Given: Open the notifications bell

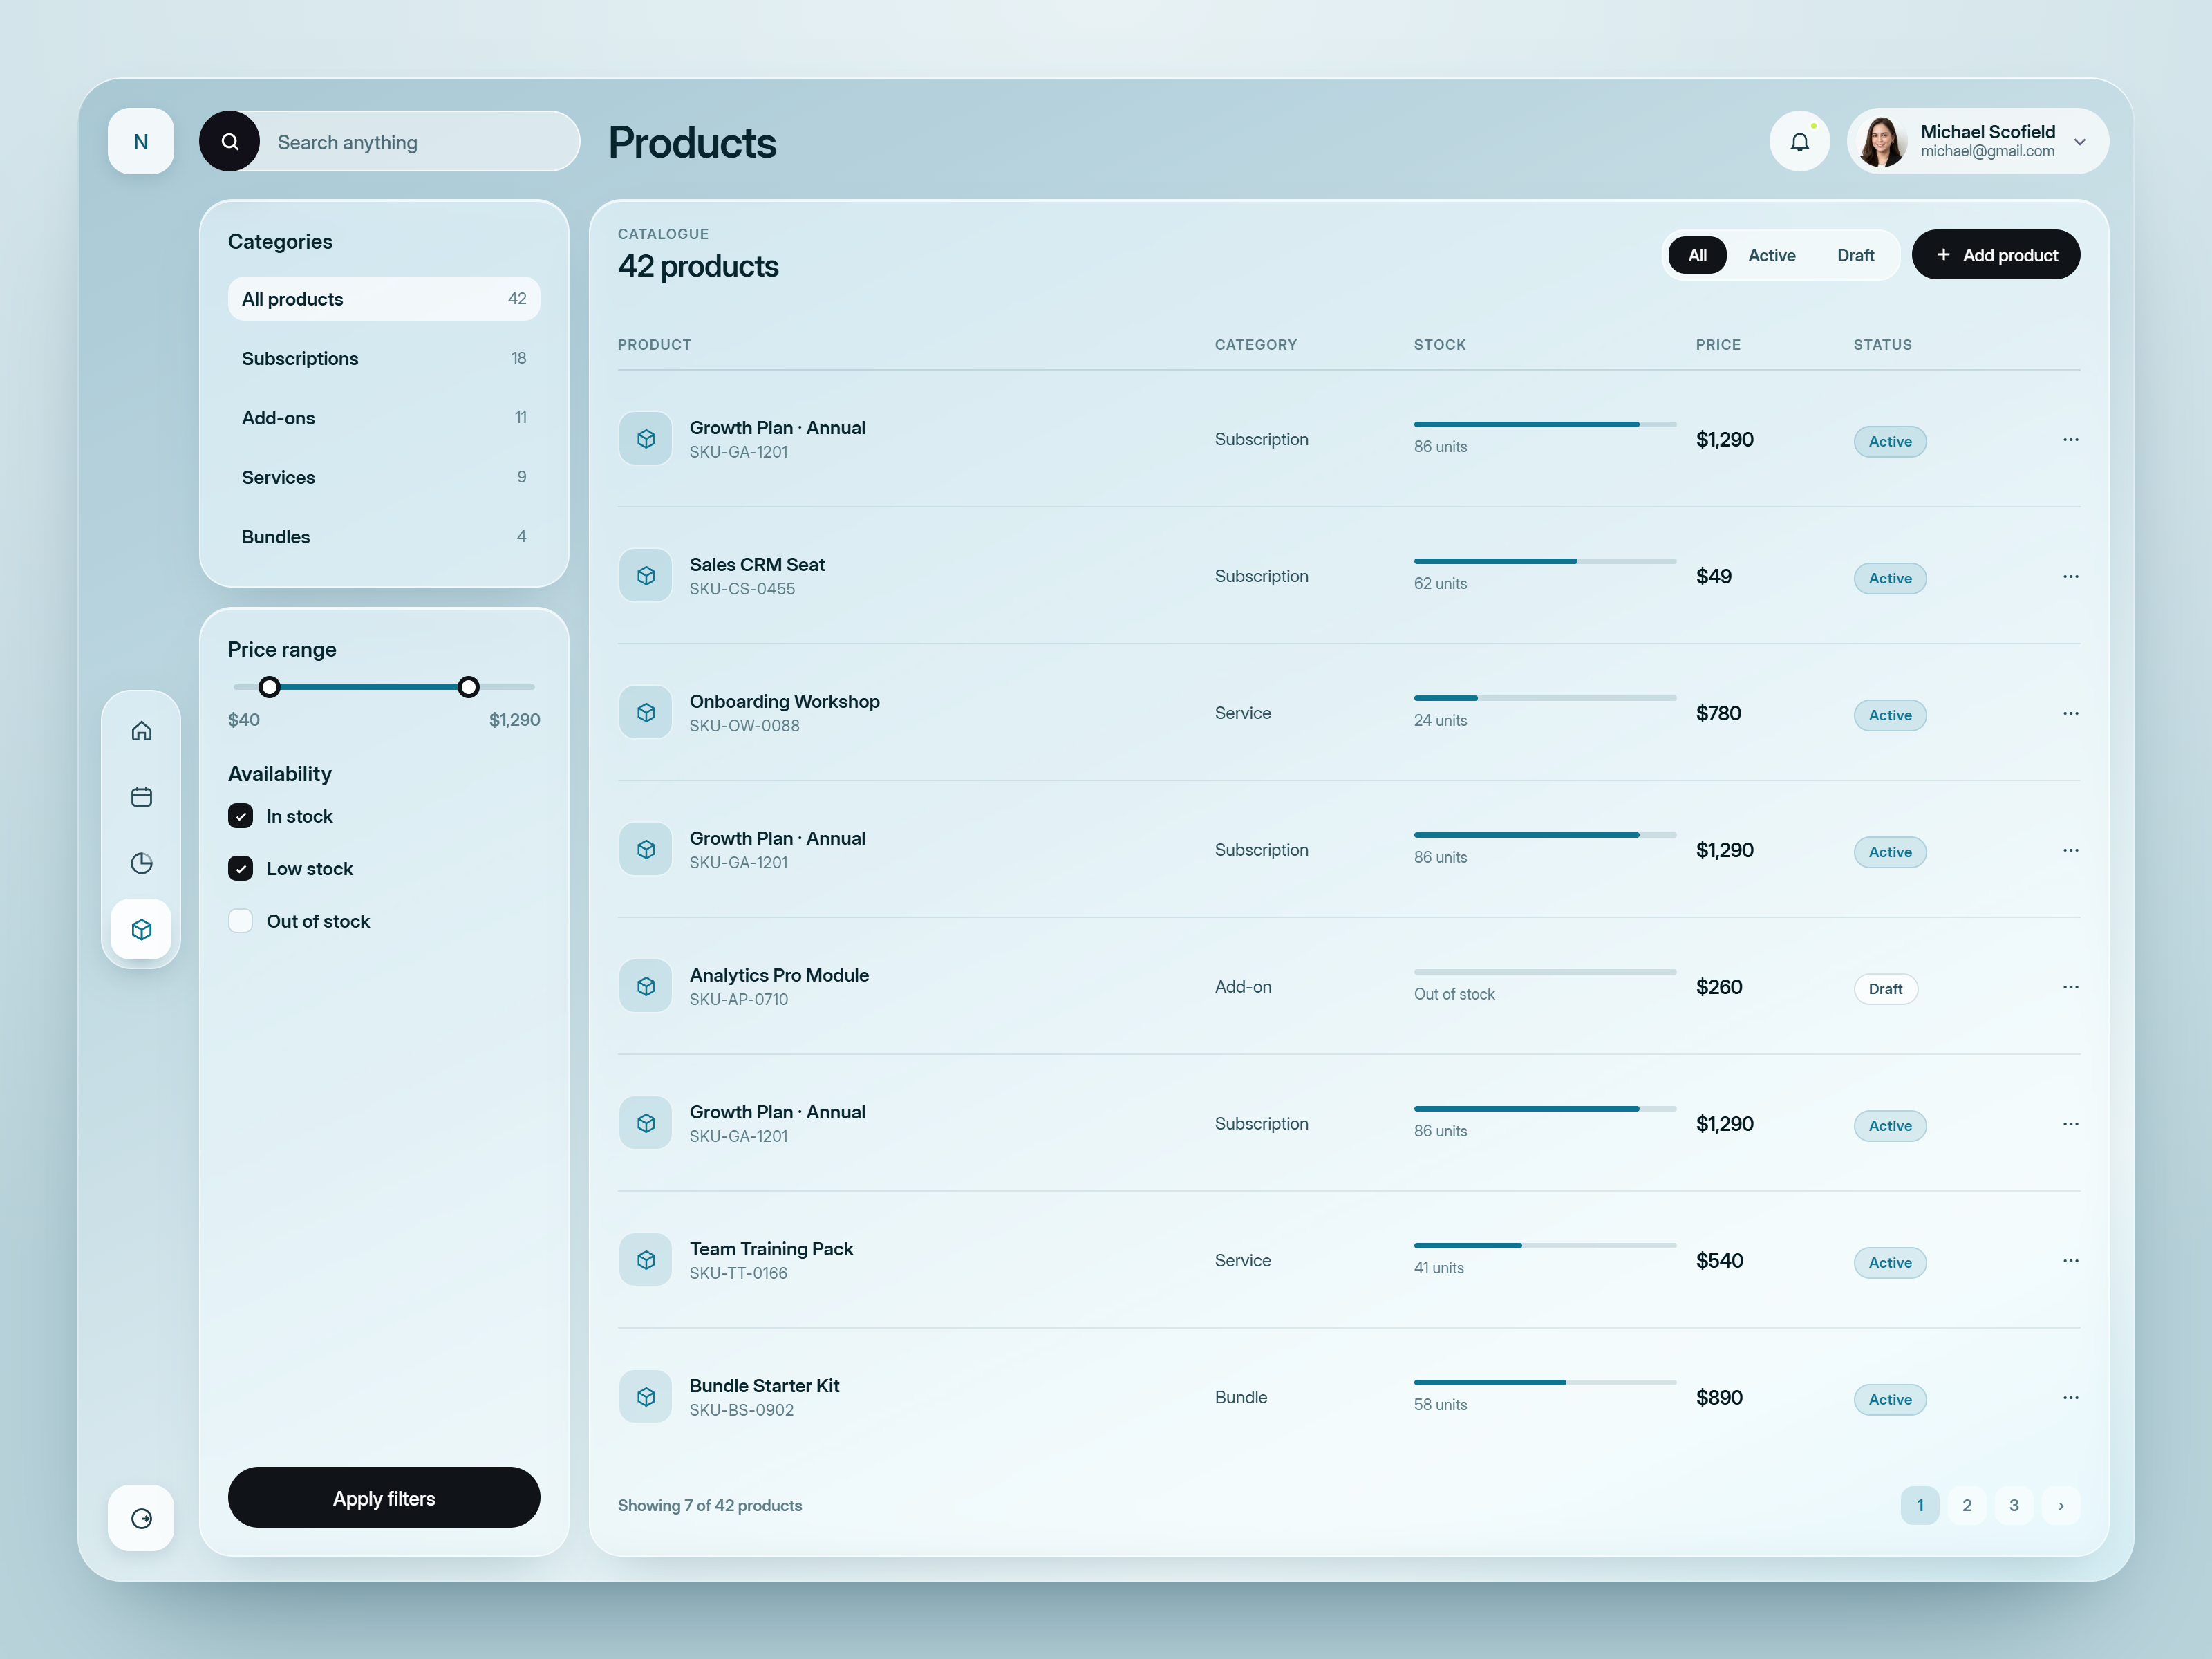Looking at the screenshot, I should point(1799,141).
